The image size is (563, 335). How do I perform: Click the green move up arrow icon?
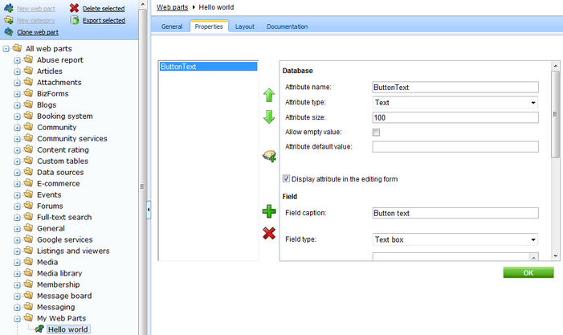tap(269, 96)
